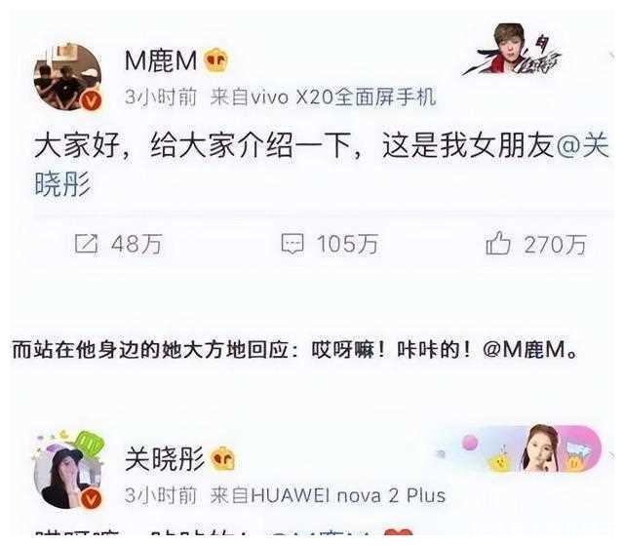Tap verified V badge on 关晓彤 avatar
Viewport: 624px width, 545px height.
pos(92,499)
